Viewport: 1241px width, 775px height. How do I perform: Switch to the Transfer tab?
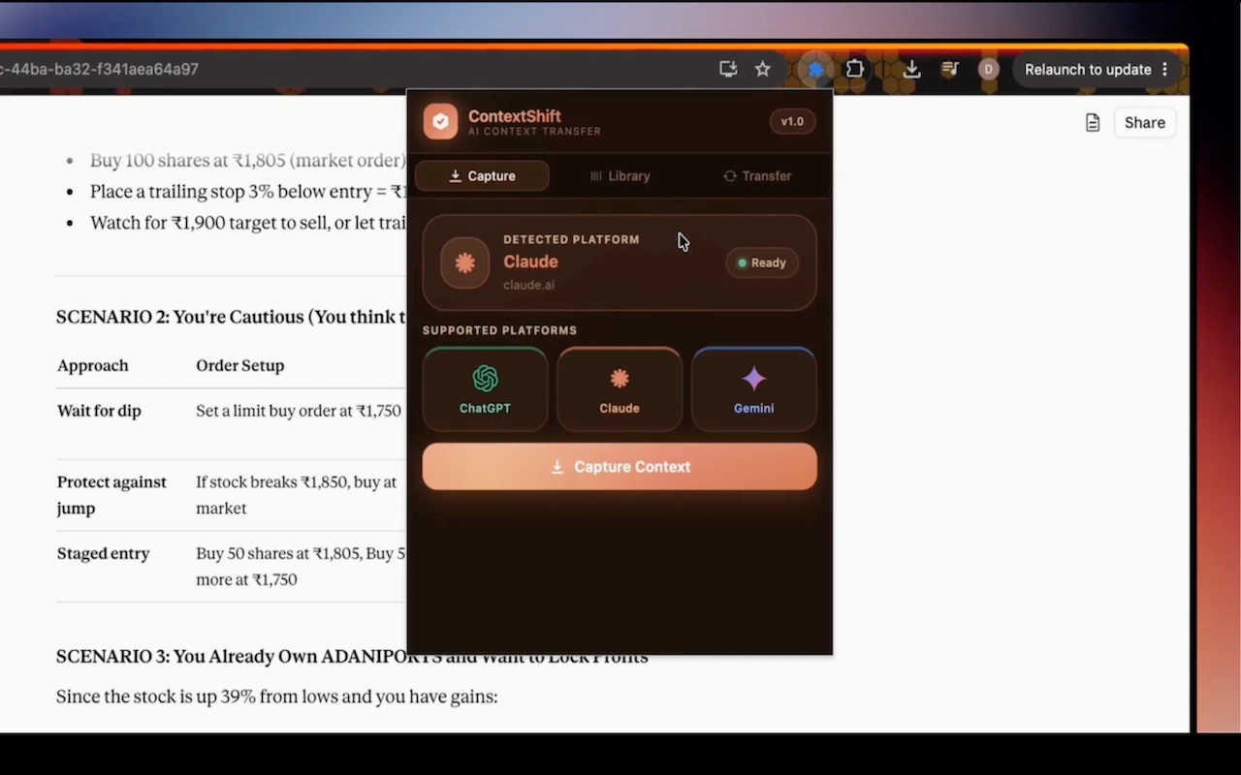point(757,176)
